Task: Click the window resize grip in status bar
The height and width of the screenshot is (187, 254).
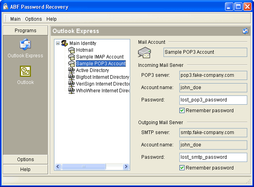Action: (x=248, y=182)
